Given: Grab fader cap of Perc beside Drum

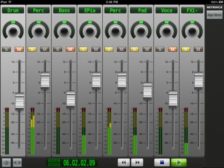Looking at the screenshot, I should point(45,80).
